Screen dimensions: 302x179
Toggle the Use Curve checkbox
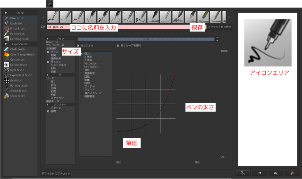78,46
